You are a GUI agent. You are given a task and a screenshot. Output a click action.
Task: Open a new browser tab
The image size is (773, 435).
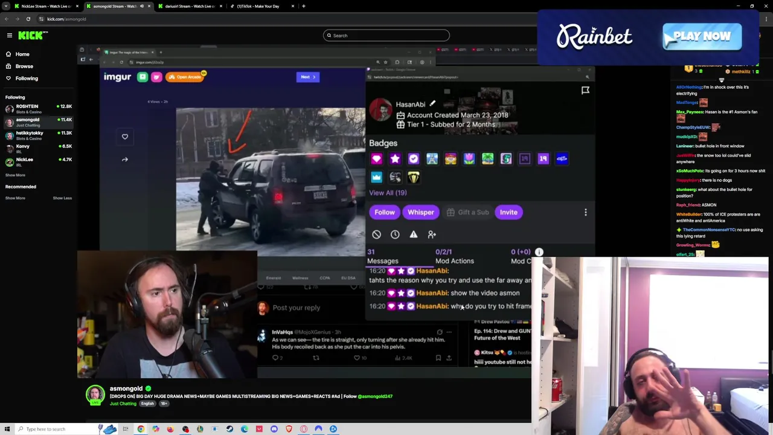click(x=304, y=6)
